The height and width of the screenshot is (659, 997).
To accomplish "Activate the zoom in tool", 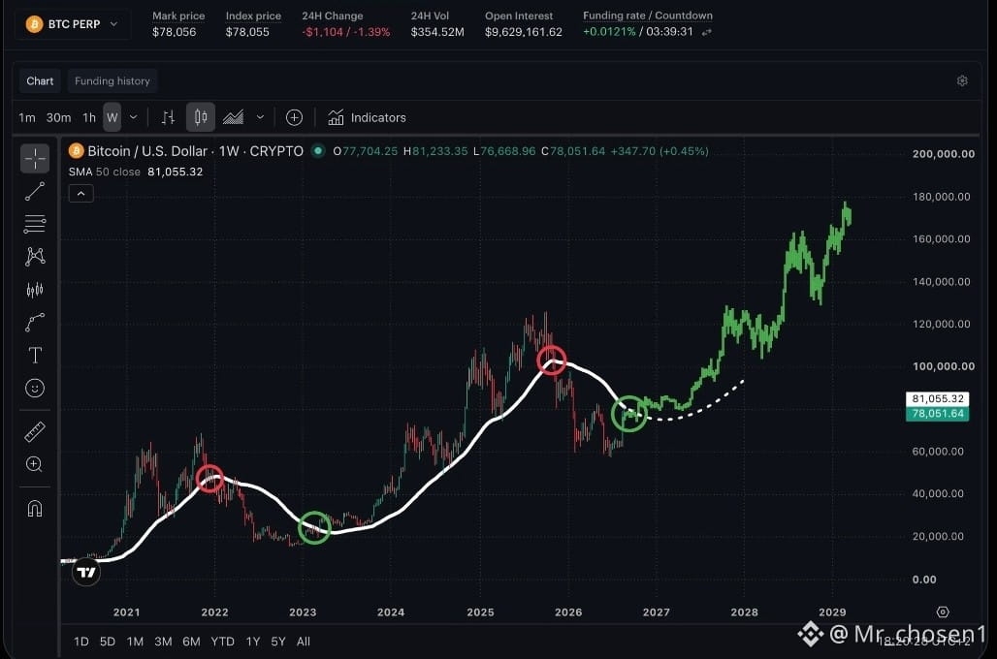I will pos(34,464).
